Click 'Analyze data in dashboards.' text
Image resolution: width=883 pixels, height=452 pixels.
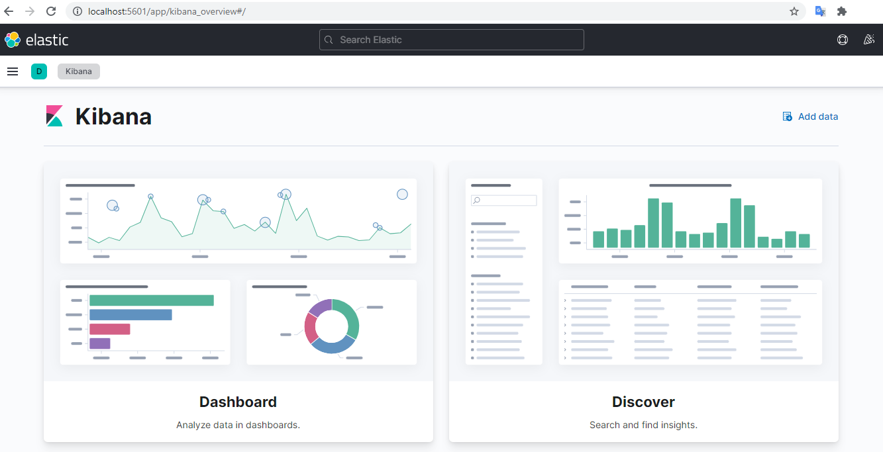[238, 425]
